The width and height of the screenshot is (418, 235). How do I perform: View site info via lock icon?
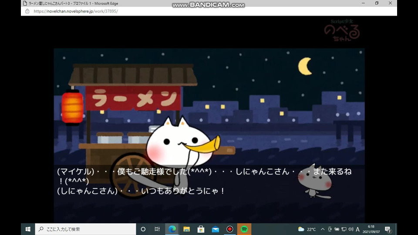pos(27,11)
